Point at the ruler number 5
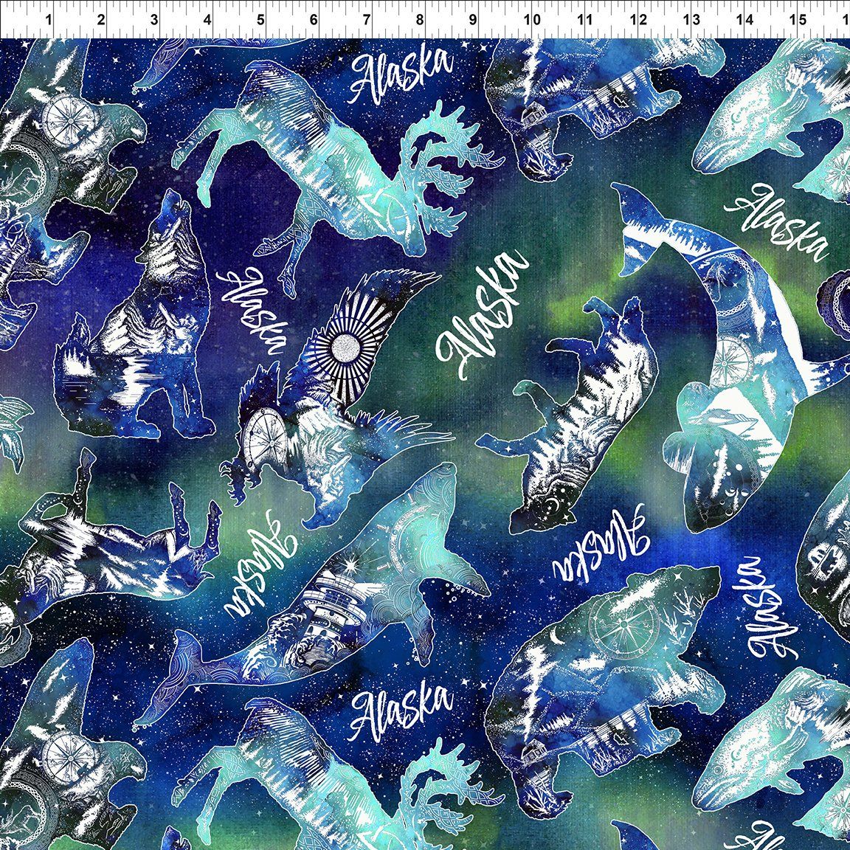The image size is (850, 850). 260,20
